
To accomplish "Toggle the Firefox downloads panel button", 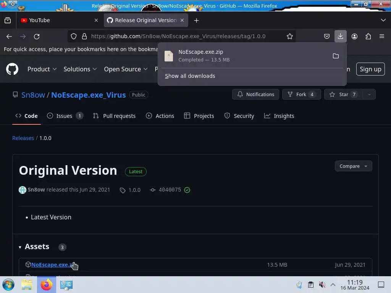I will pos(340,36).
